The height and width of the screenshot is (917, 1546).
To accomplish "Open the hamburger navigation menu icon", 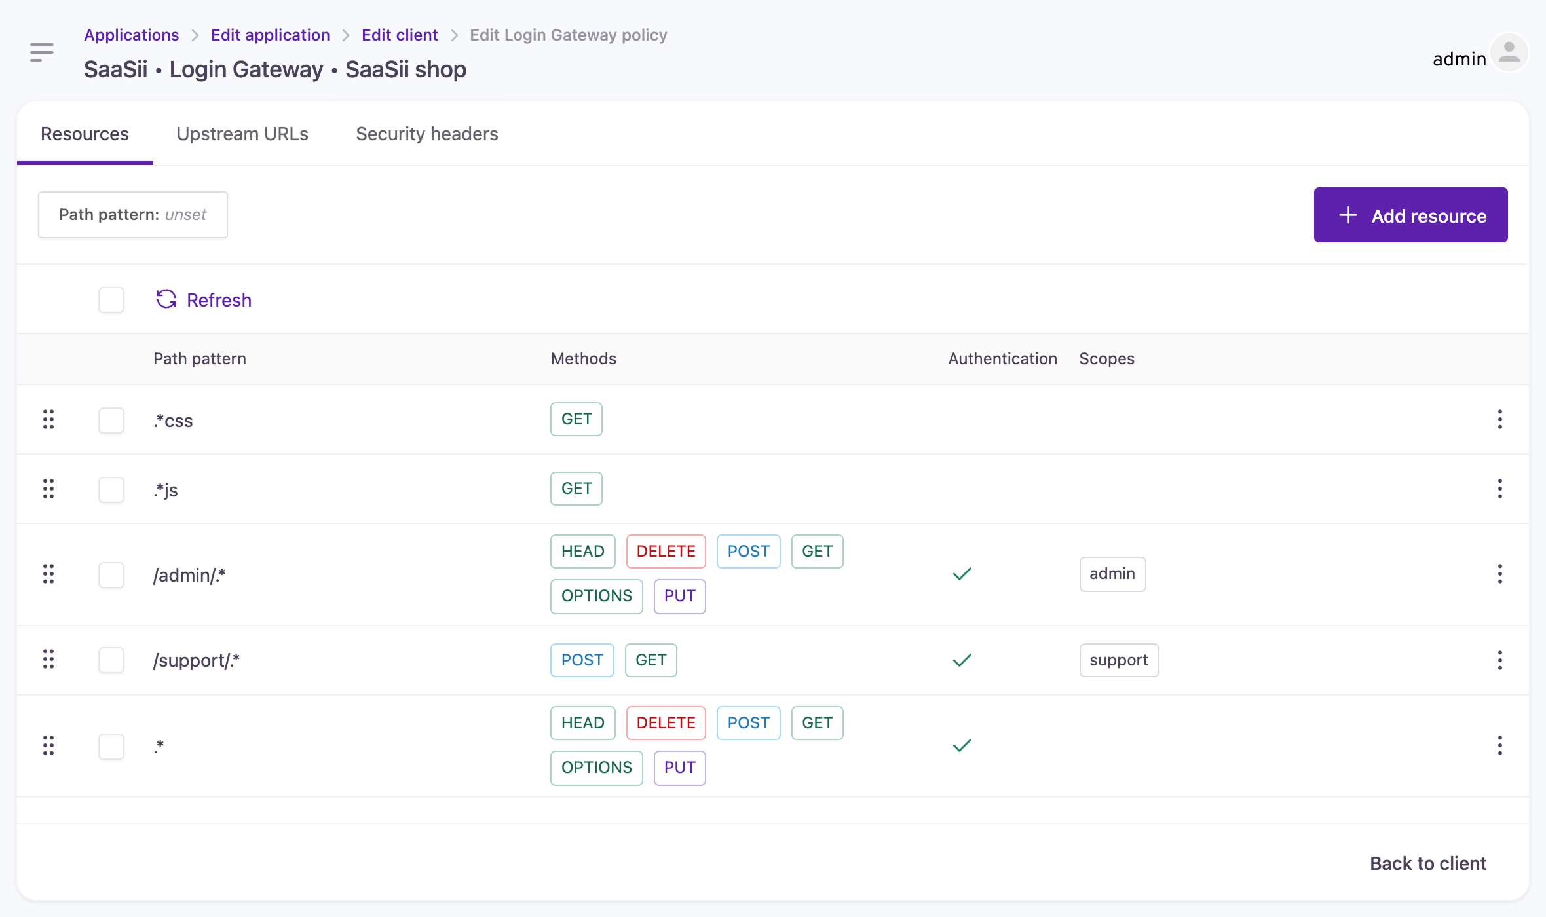I will pyautogui.click(x=42, y=52).
